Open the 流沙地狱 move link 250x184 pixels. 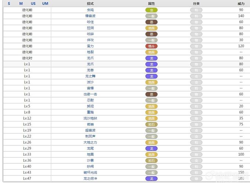[90, 118]
